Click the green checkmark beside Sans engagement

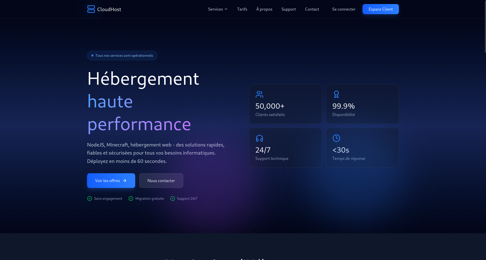click(90, 198)
